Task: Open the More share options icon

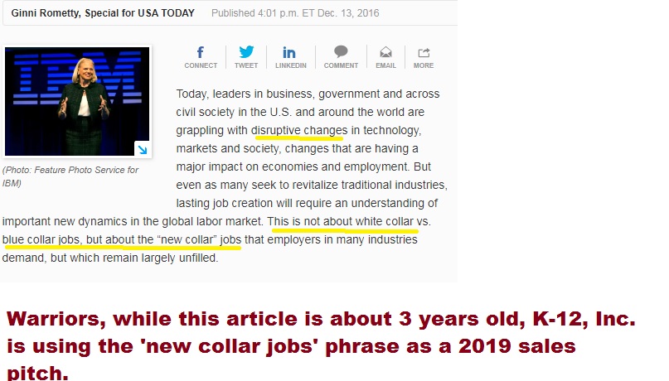Action: [424, 52]
